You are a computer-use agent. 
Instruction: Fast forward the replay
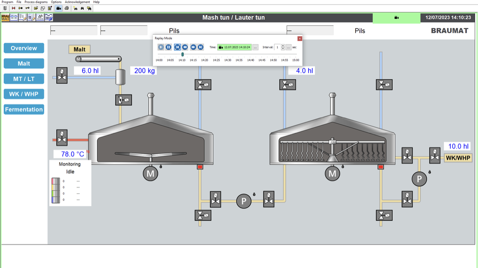pos(193,47)
